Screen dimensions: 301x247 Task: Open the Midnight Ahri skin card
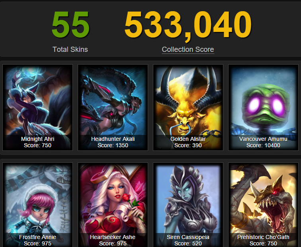pos(37,107)
